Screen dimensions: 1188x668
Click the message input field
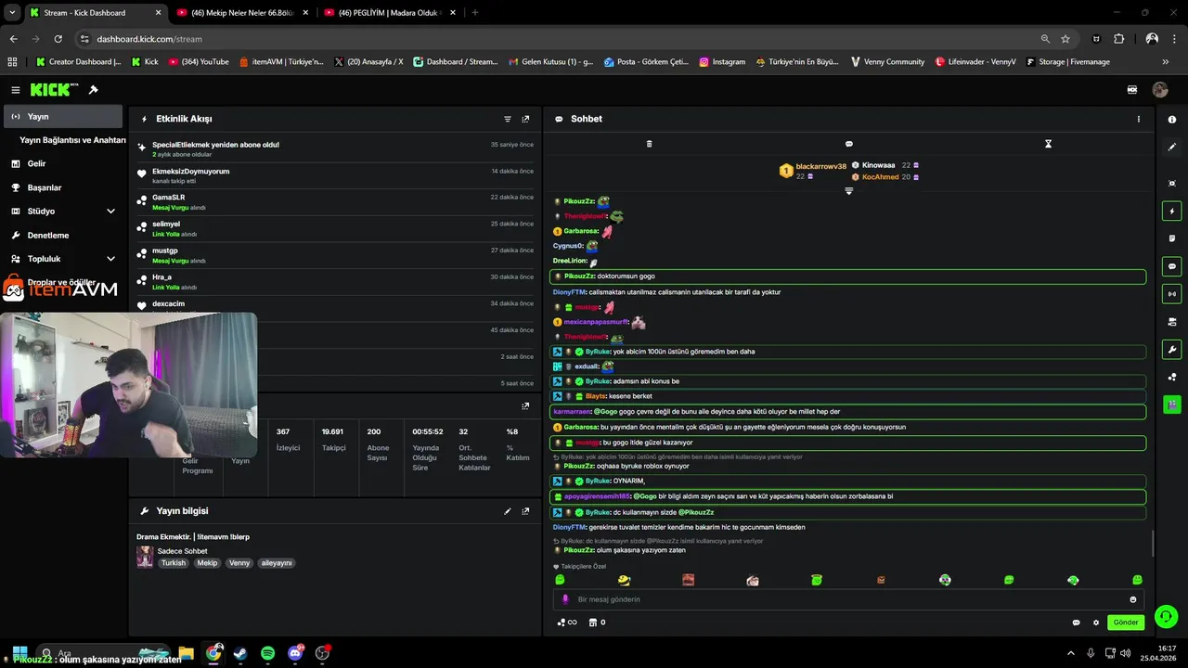click(847, 599)
